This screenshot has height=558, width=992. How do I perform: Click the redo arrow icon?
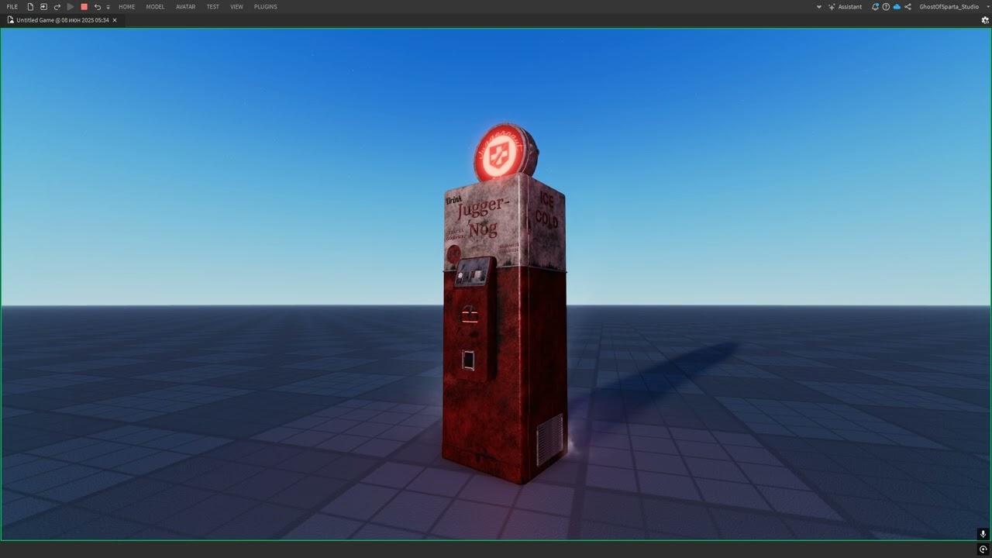pos(57,7)
